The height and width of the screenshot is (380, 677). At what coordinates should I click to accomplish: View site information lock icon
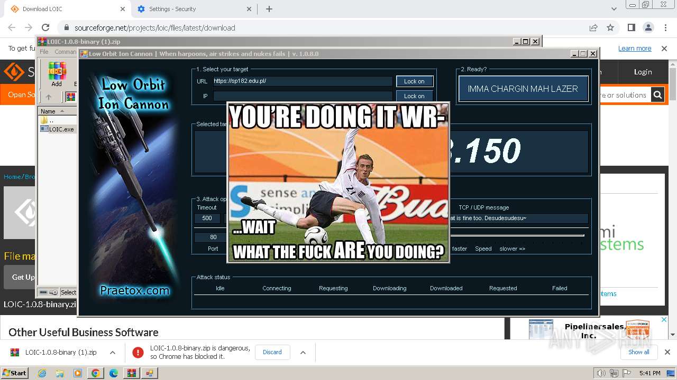[x=67, y=28]
